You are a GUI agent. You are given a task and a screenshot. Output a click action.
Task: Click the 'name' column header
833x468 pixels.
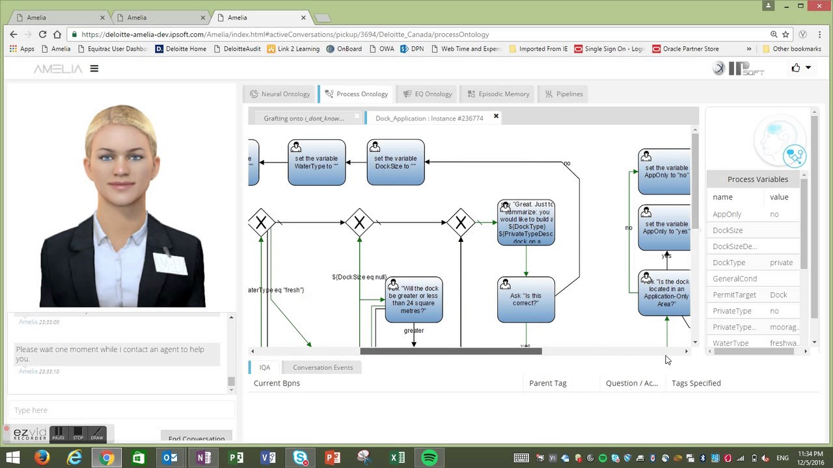pos(722,197)
